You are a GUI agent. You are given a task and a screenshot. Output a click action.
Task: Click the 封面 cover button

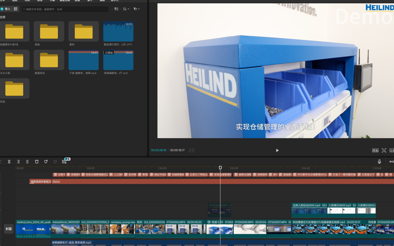click(x=9, y=229)
